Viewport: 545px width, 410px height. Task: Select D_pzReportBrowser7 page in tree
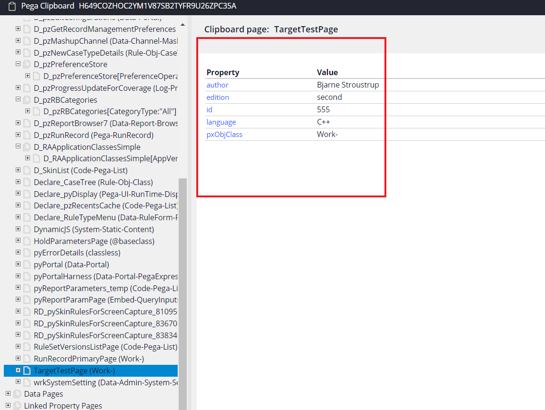click(x=106, y=123)
